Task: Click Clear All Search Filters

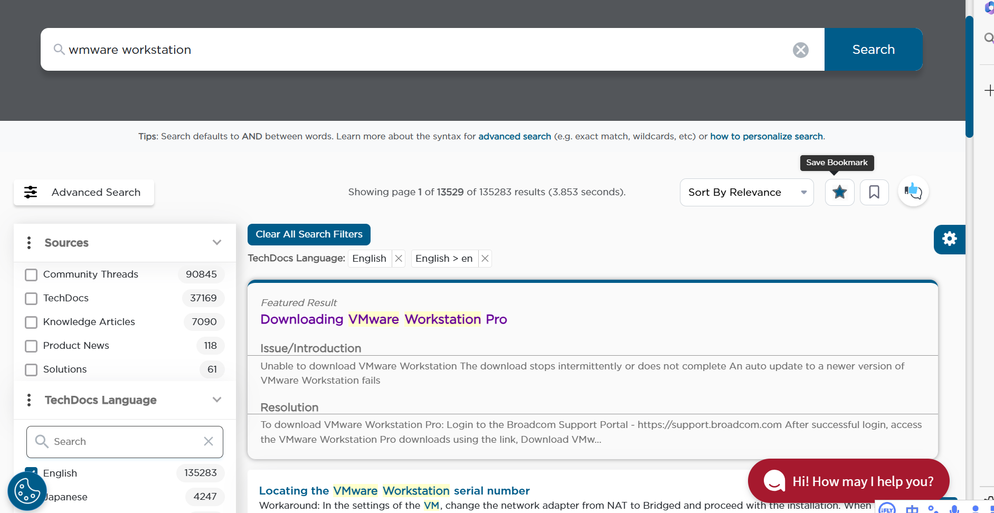Action: point(309,234)
